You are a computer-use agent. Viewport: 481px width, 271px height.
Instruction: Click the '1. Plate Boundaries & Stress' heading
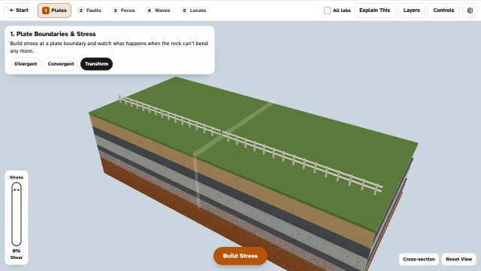[53, 34]
